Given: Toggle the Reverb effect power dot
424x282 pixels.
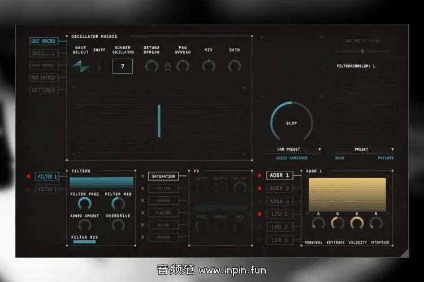Looking at the screenshot, I should click(142, 237).
